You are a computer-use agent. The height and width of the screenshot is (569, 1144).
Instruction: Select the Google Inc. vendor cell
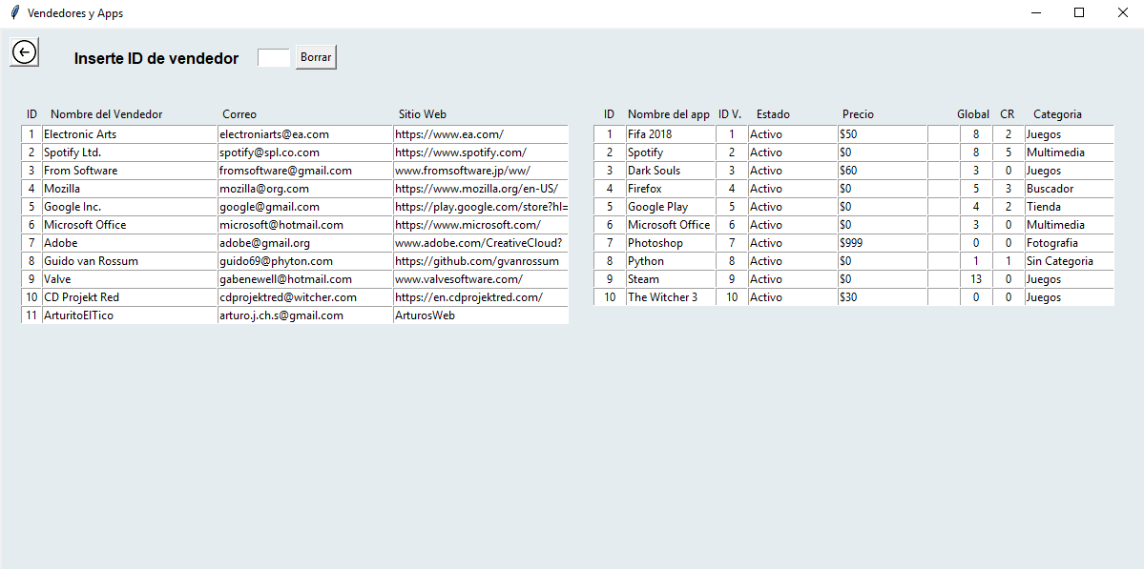tap(130, 207)
